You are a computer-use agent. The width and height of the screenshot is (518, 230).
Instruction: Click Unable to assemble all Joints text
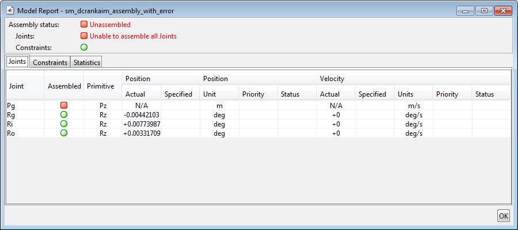(x=133, y=36)
